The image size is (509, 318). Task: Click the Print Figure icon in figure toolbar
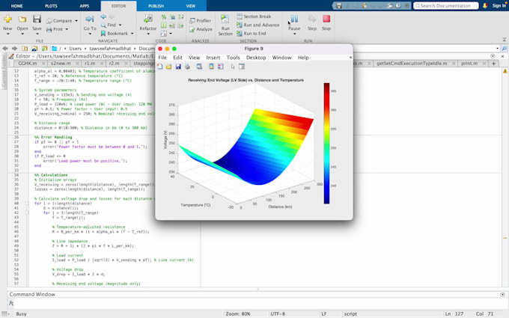187,67
